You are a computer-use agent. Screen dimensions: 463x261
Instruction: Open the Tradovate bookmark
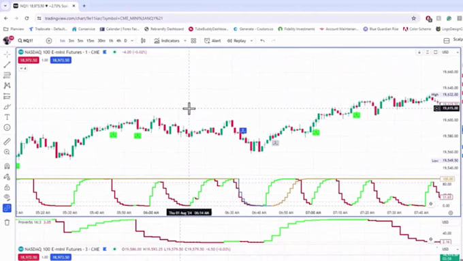48,29
